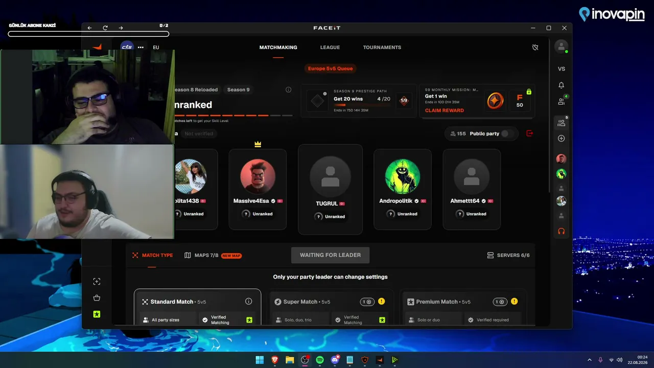Select the Europe 5v5 Queue badge
The image size is (654, 368).
(330, 68)
